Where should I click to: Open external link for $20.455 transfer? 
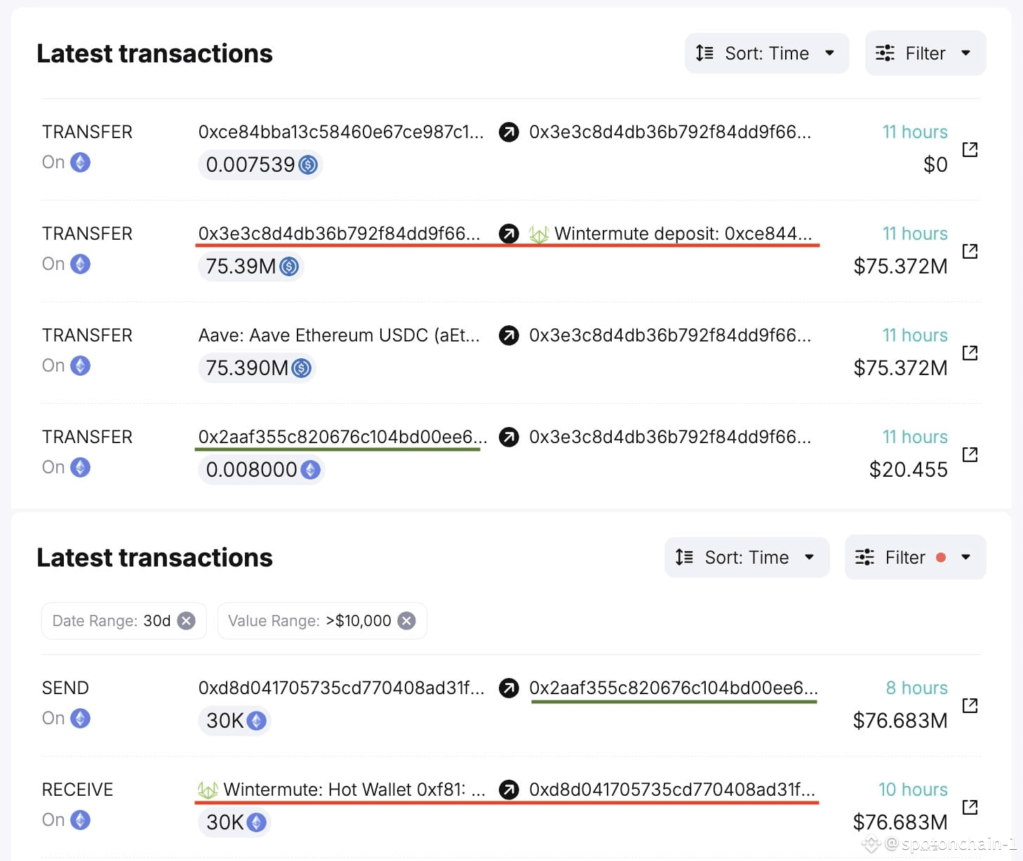(x=970, y=454)
